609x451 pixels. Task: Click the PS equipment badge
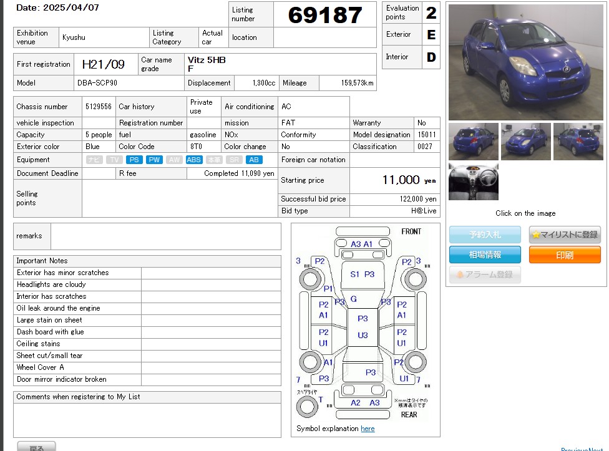pyautogui.click(x=134, y=160)
